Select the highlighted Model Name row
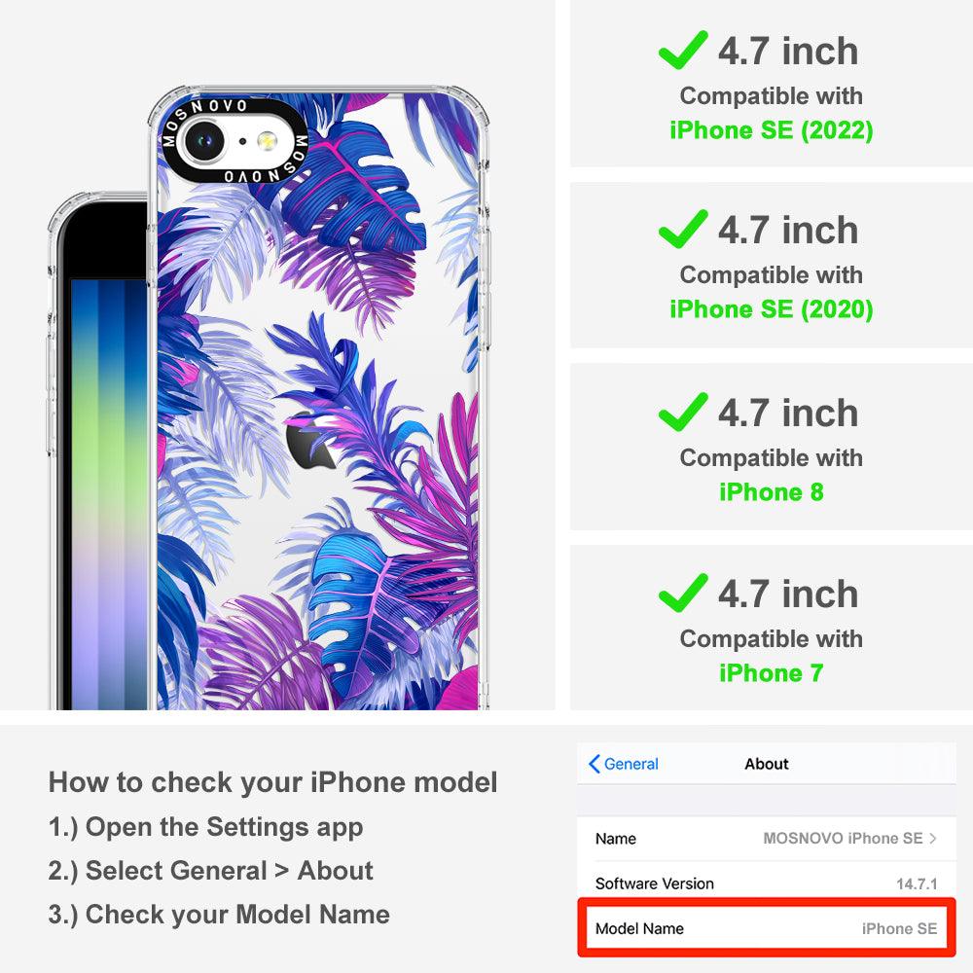Image resolution: width=973 pixels, height=973 pixels. click(x=767, y=928)
